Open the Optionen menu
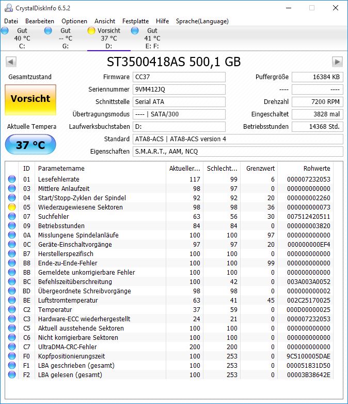 pyautogui.click(x=74, y=21)
